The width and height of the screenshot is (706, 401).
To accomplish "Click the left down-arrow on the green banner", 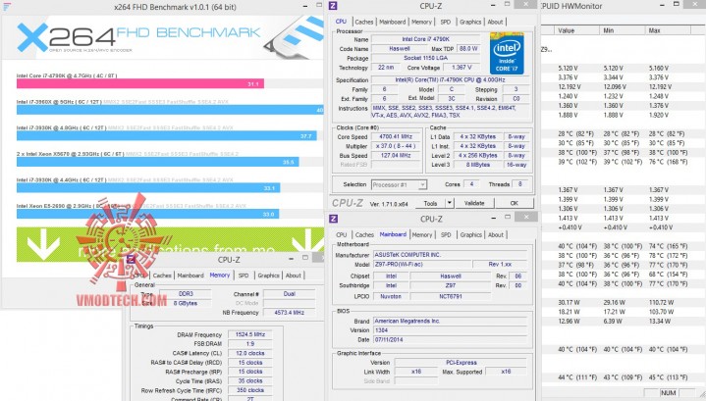I will pos(43,245).
